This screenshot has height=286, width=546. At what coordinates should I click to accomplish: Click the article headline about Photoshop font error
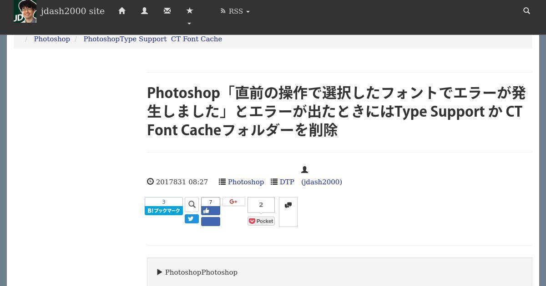coord(337,112)
